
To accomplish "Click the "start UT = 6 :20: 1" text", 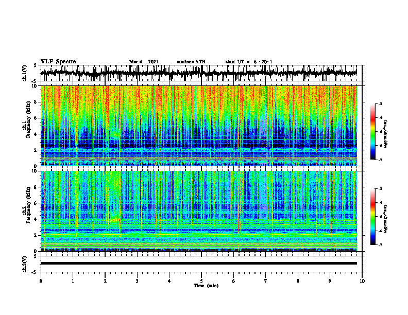I will 249,62.
